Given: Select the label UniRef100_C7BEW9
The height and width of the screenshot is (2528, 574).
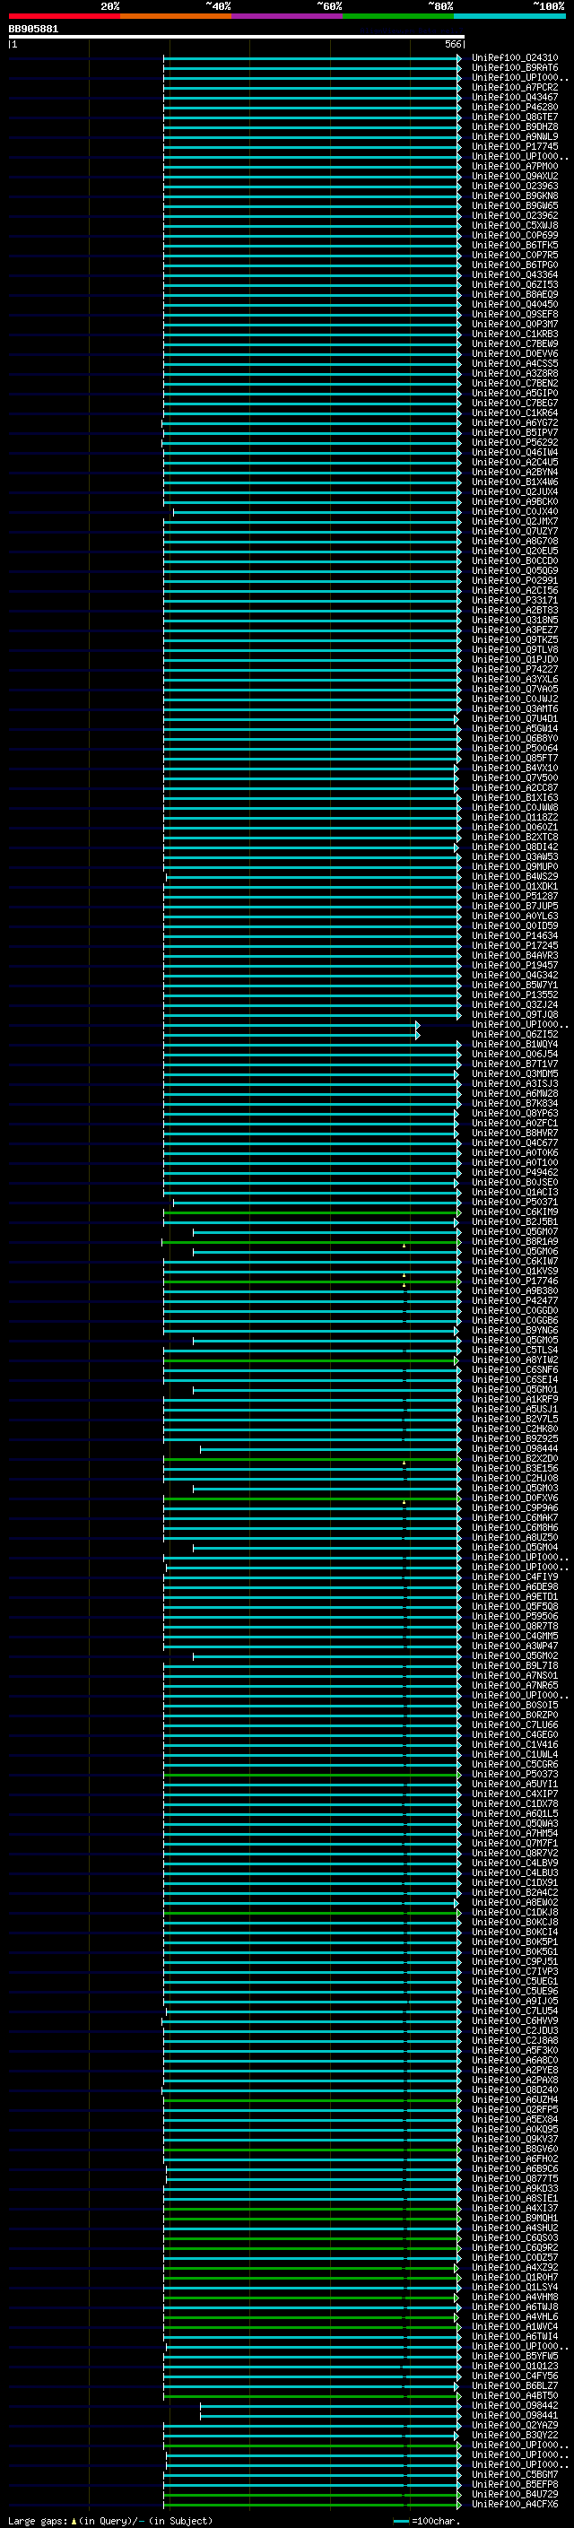Looking at the screenshot, I should pos(515,343).
